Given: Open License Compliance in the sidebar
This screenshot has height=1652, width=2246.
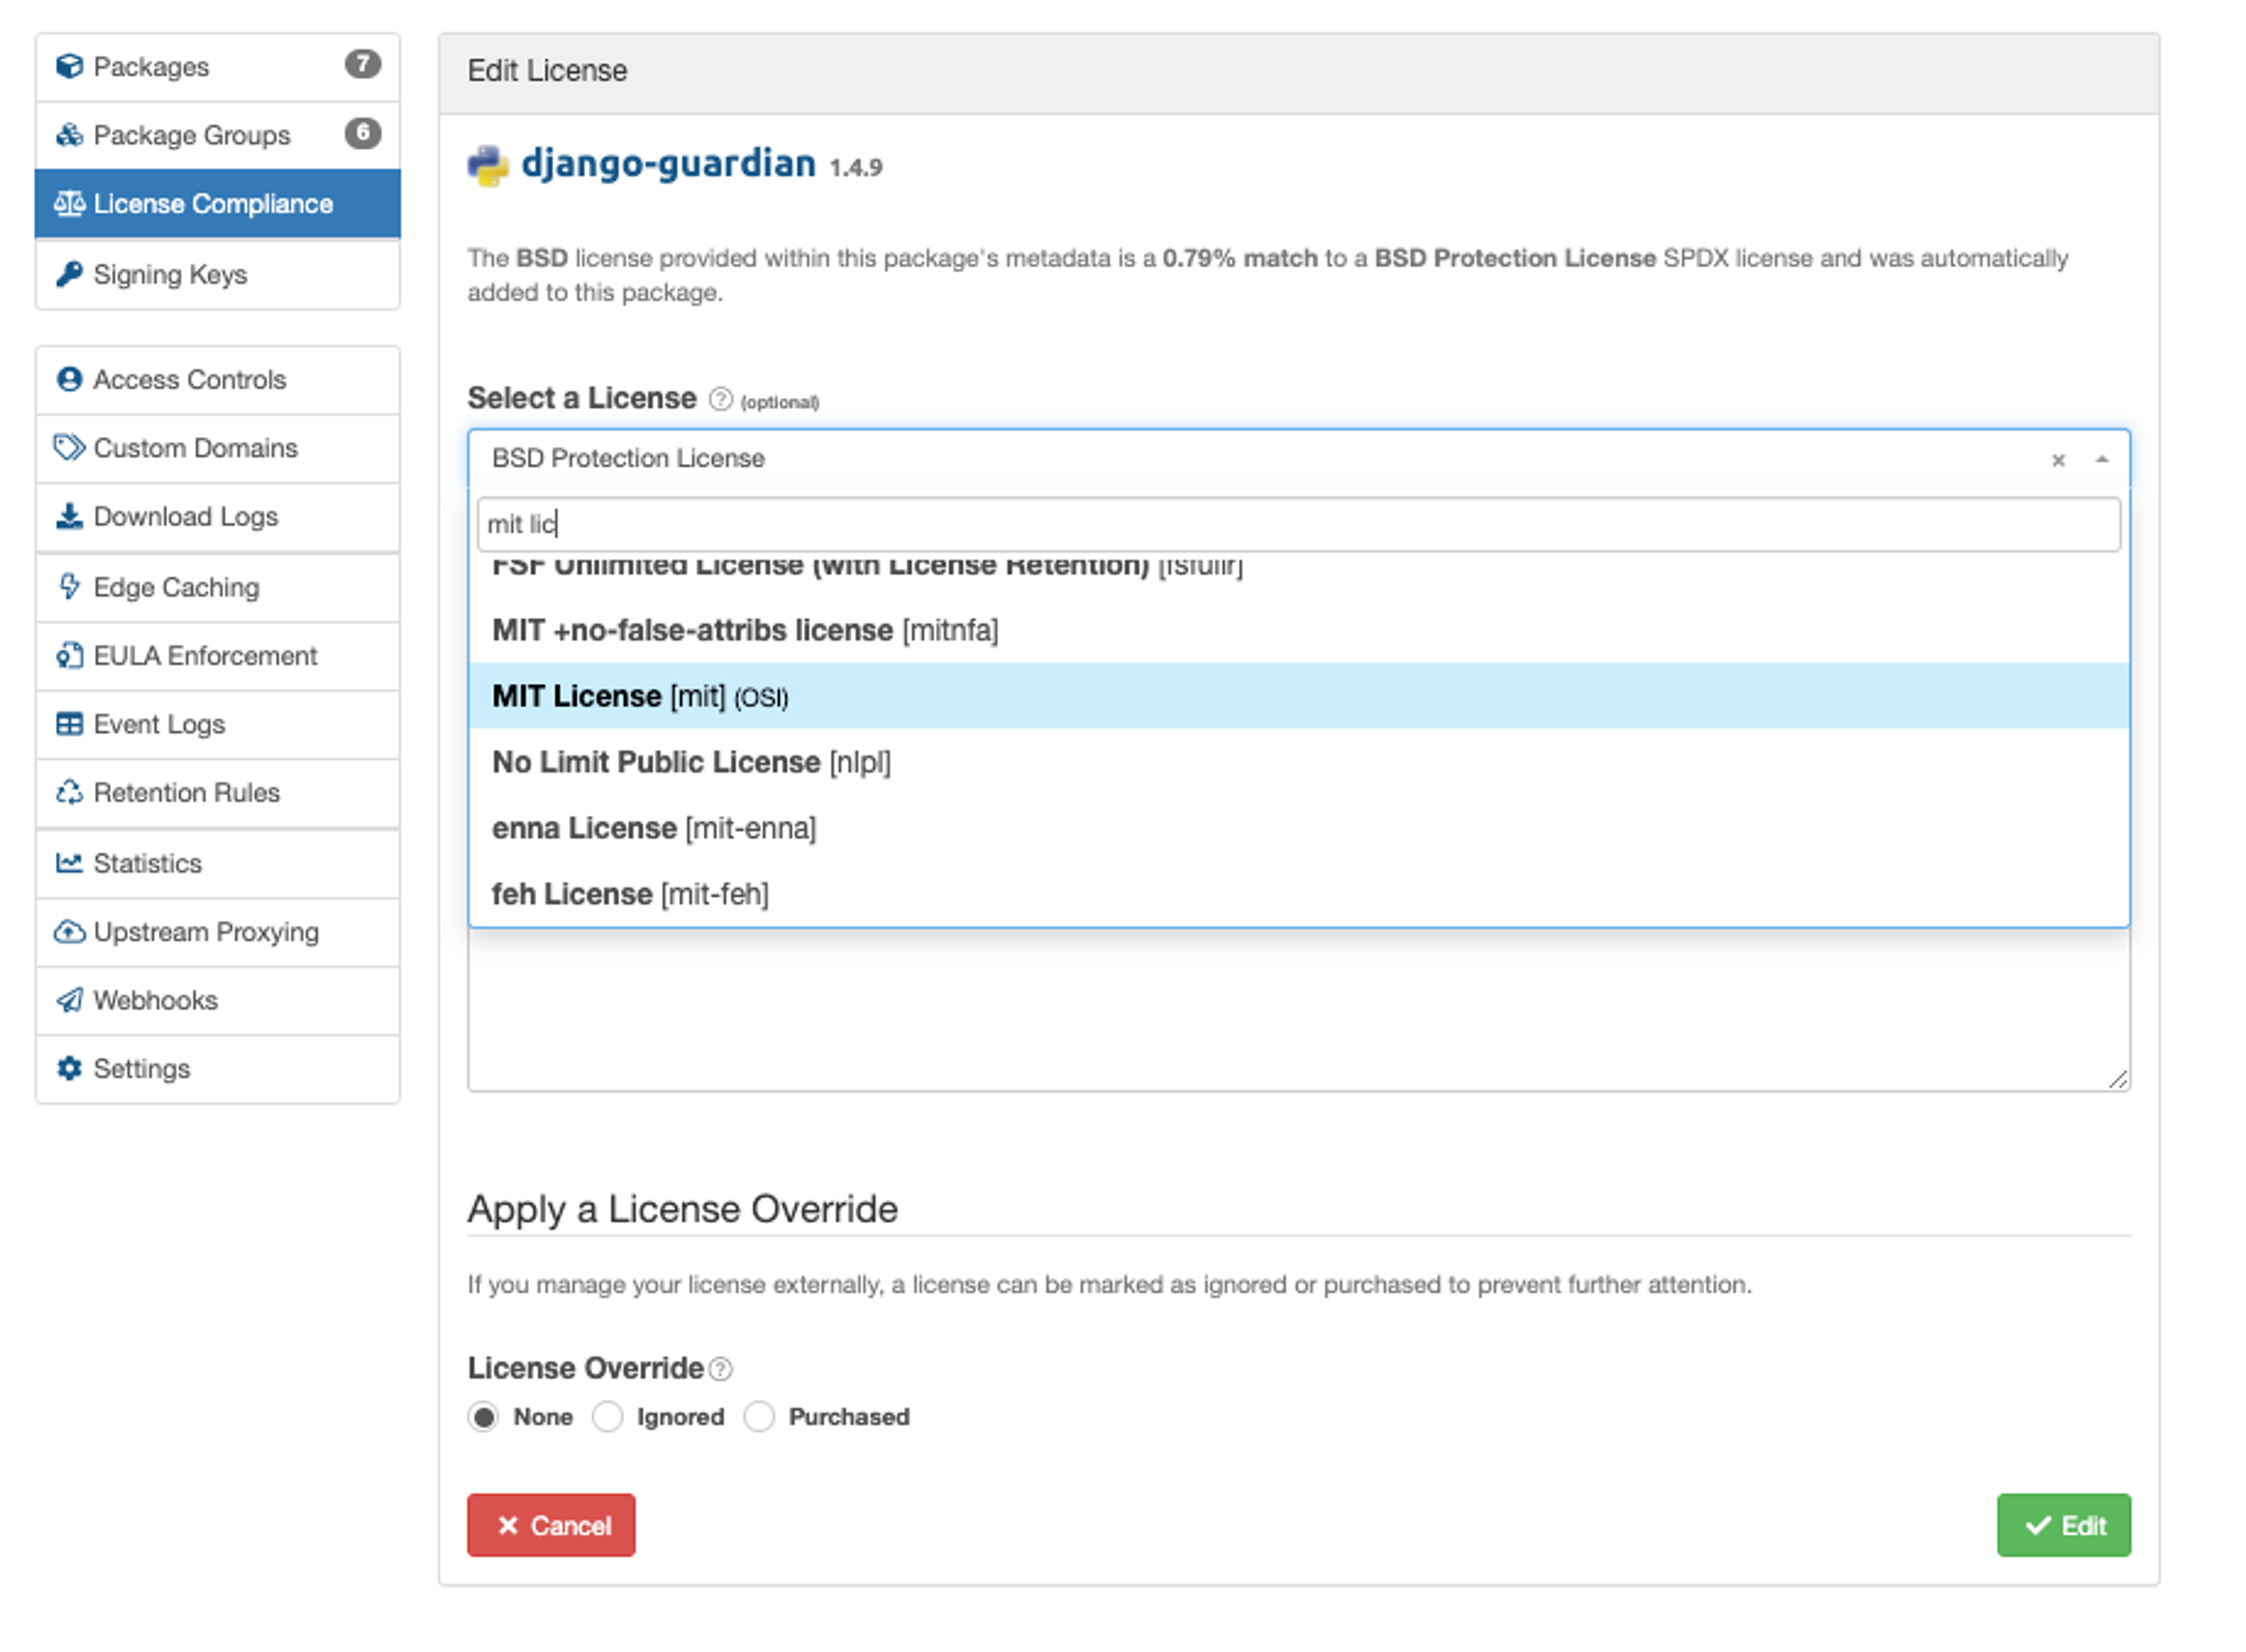Looking at the screenshot, I should pos(212,204).
